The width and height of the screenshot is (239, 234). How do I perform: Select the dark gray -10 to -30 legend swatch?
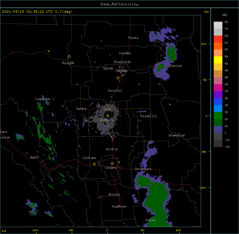pyautogui.click(x=218, y=143)
